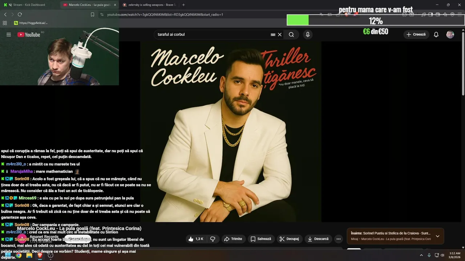Reload the current YouTube page
Viewport: 465px width, 261px height.
pyautogui.click(x=20, y=14)
